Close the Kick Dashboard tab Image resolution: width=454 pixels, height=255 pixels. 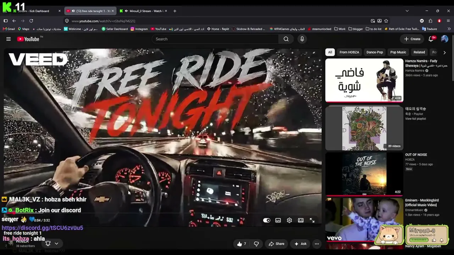(60, 11)
